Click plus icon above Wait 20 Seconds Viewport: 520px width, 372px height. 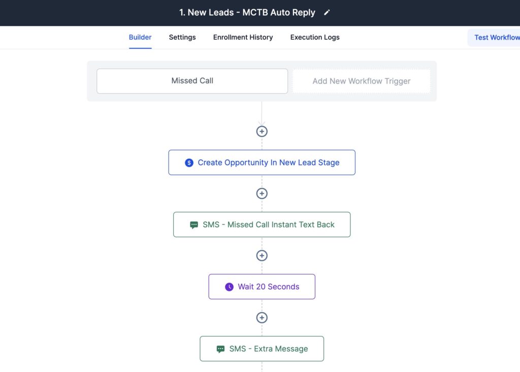coord(262,256)
